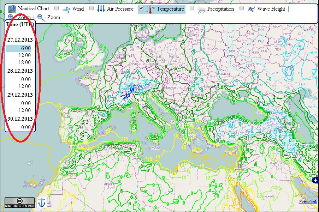Select the 12:00 forecast time under 27.12.2013
319x212 pixels.
(25, 55)
